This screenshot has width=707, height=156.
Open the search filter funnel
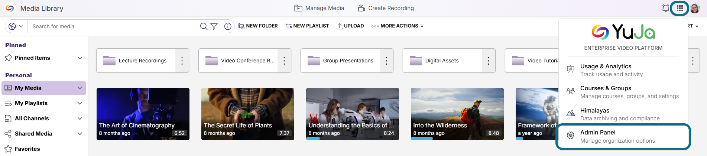click(x=214, y=26)
